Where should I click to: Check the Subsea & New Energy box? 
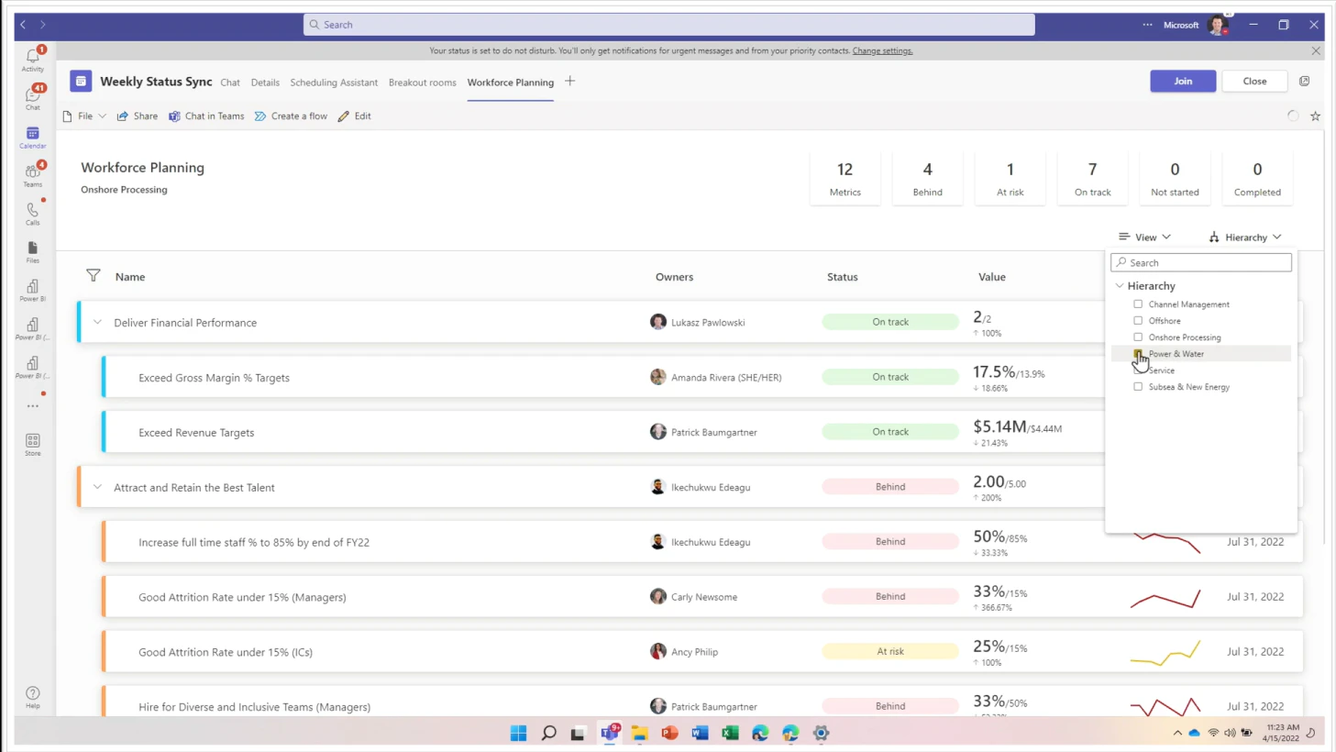pyautogui.click(x=1138, y=386)
